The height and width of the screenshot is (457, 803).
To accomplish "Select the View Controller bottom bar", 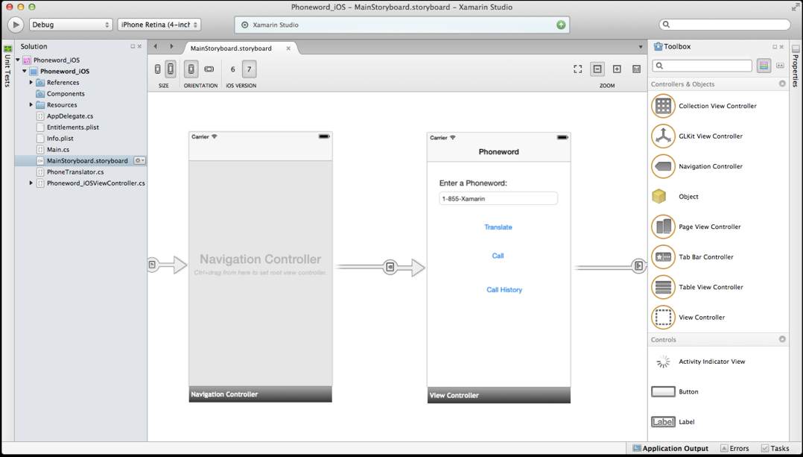I will [499, 395].
